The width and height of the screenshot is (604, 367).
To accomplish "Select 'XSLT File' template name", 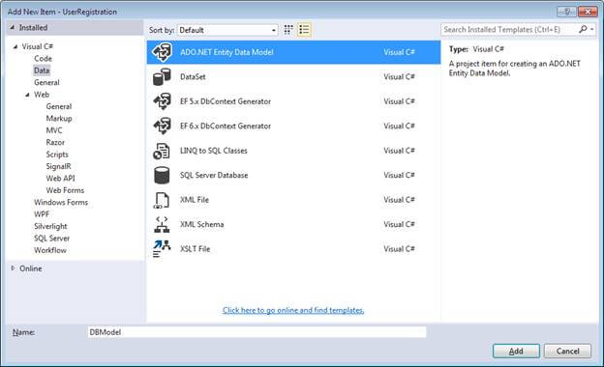I will tap(196, 249).
